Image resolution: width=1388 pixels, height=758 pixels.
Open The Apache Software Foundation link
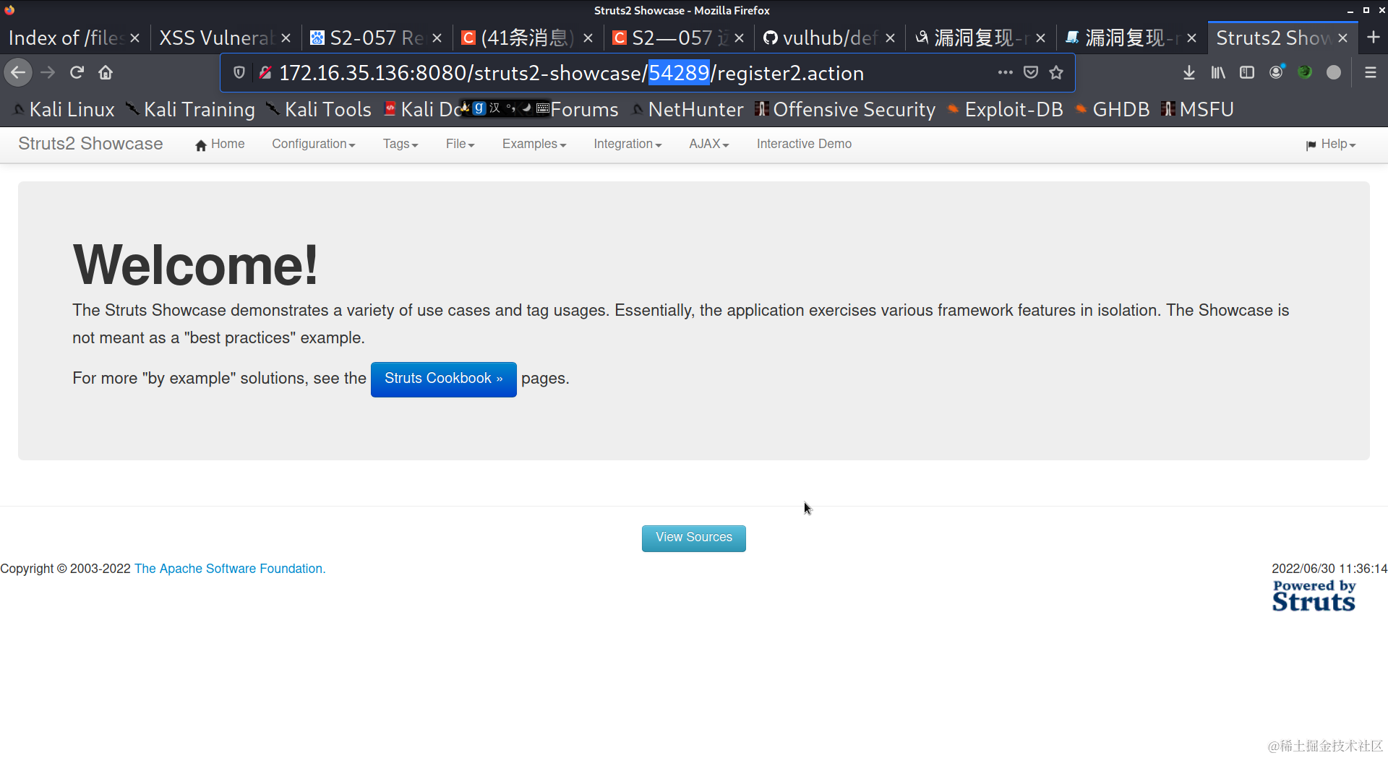[230, 569]
